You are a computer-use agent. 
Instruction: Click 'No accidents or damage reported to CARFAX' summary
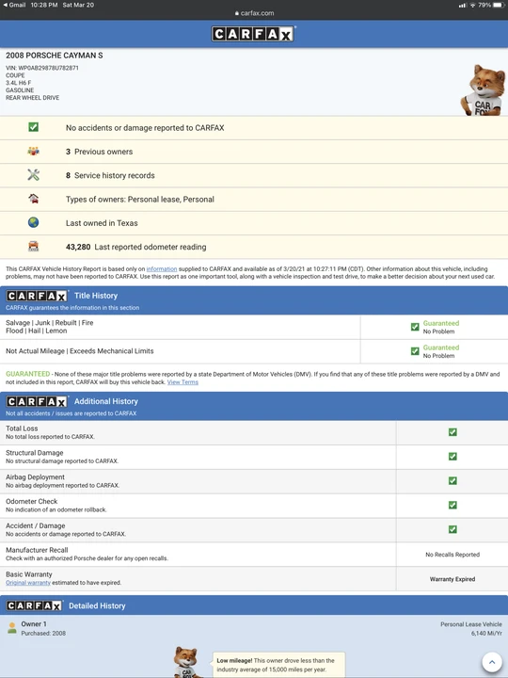coord(145,128)
